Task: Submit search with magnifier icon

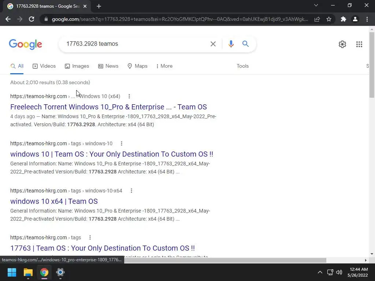Action: click(x=245, y=44)
